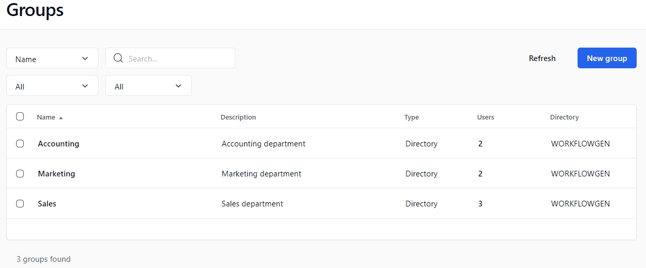Open the Marketing group link
This screenshot has width=646, height=268.
tap(57, 174)
